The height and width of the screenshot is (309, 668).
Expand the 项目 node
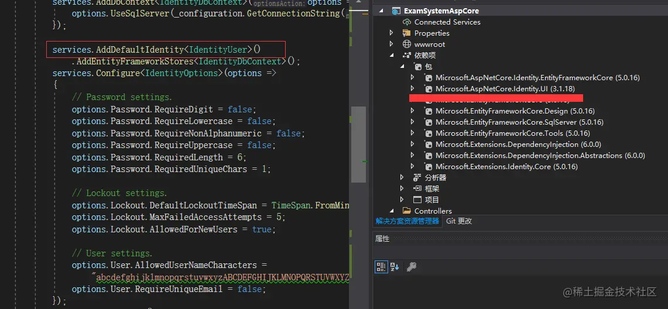click(x=402, y=199)
